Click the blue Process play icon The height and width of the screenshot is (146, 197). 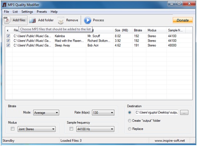point(87,20)
